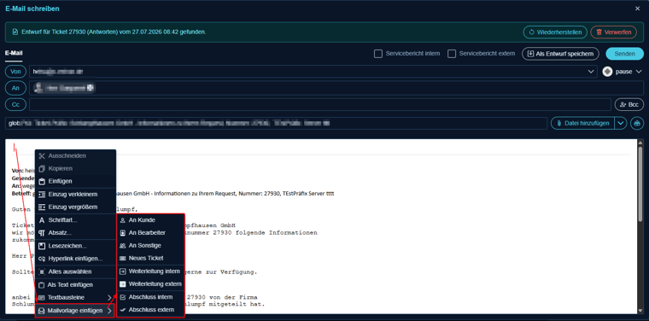Click the Abschluss extern checkmark icon
Screen dimensions: 649x321
click(122, 310)
